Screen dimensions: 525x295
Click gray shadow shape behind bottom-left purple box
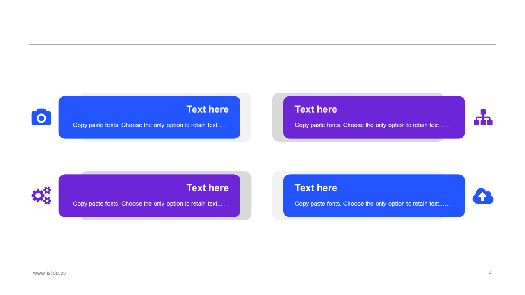click(x=246, y=196)
